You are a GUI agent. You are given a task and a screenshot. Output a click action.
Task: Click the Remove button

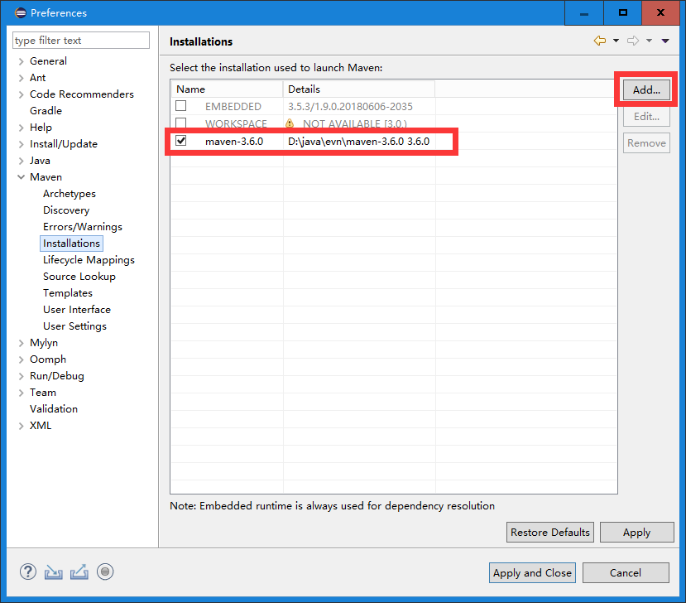646,143
